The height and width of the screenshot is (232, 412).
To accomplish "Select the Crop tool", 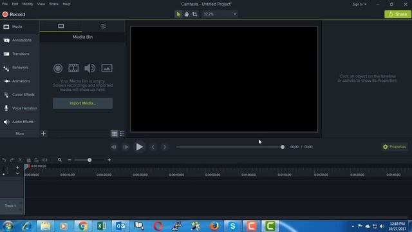I will (x=194, y=14).
